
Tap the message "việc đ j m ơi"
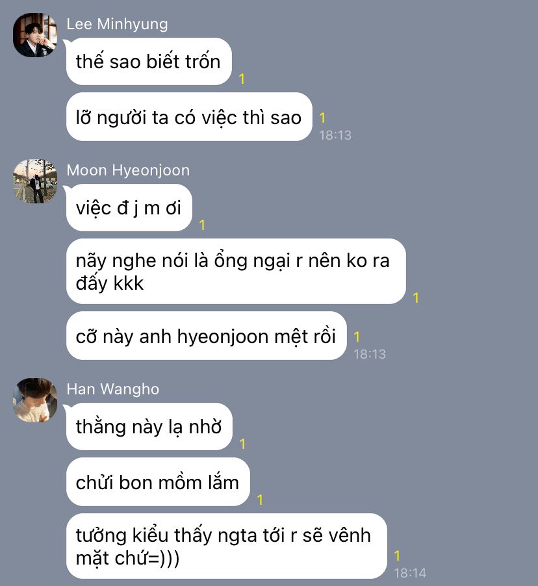click(129, 208)
